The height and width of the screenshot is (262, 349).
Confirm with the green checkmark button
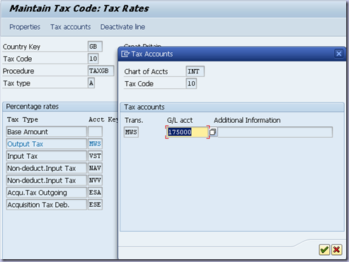pos(324,249)
